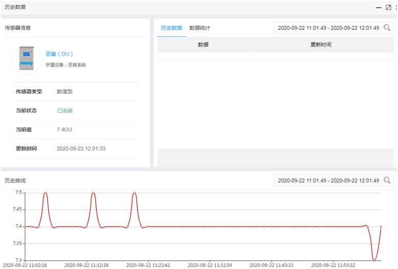Switch to the 数据统计 tab
Viewport: 398px width, 269px height.
[x=200, y=28]
